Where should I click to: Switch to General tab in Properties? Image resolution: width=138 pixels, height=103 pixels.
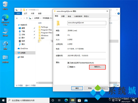(56, 16)
